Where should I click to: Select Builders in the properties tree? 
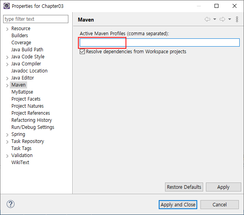coord(20,36)
